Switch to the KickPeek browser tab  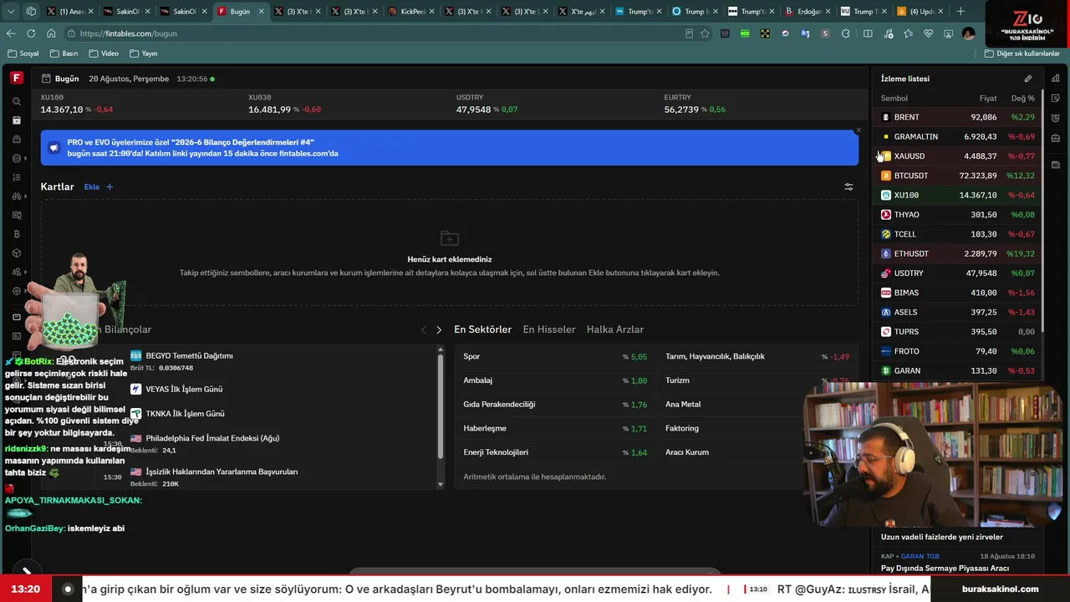[410, 12]
